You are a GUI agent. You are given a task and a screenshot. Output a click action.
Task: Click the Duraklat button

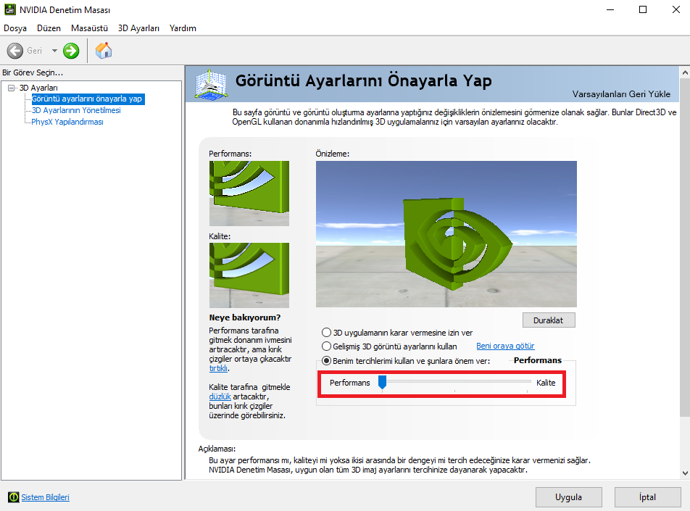(548, 320)
